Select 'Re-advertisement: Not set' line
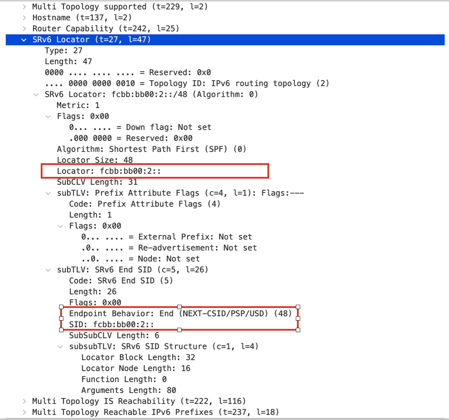Screen dimensions: 449x420 pos(169,248)
